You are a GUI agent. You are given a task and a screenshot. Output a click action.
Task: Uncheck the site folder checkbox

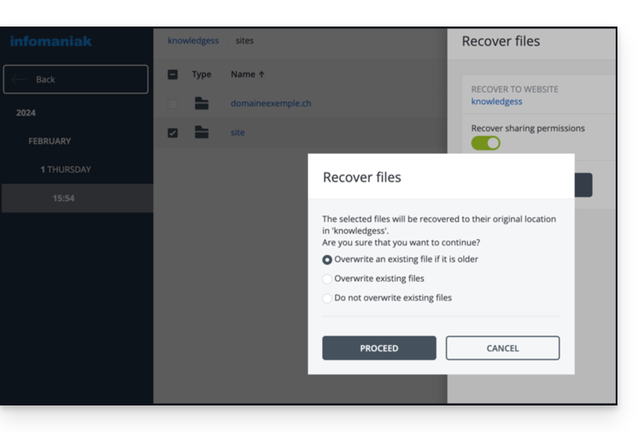[173, 133]
